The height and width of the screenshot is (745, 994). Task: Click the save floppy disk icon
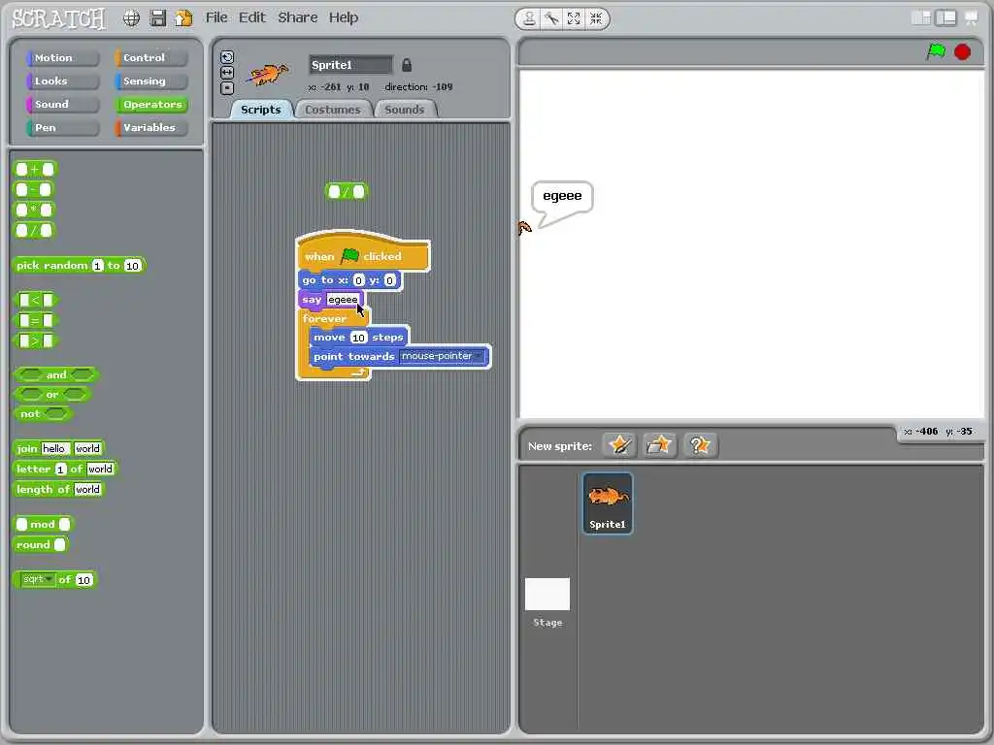pyautogui.click(x=158, y=18)
